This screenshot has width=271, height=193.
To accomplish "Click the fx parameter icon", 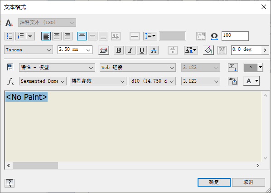I will (10, 81).
